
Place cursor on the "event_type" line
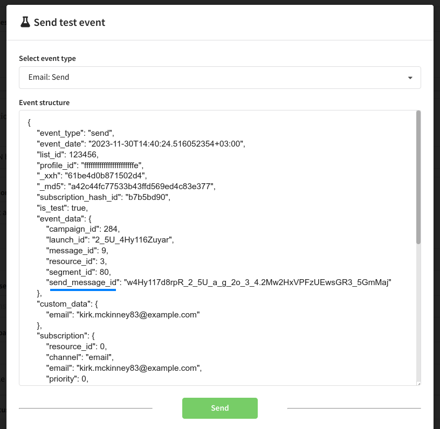[x=75, y=133]
